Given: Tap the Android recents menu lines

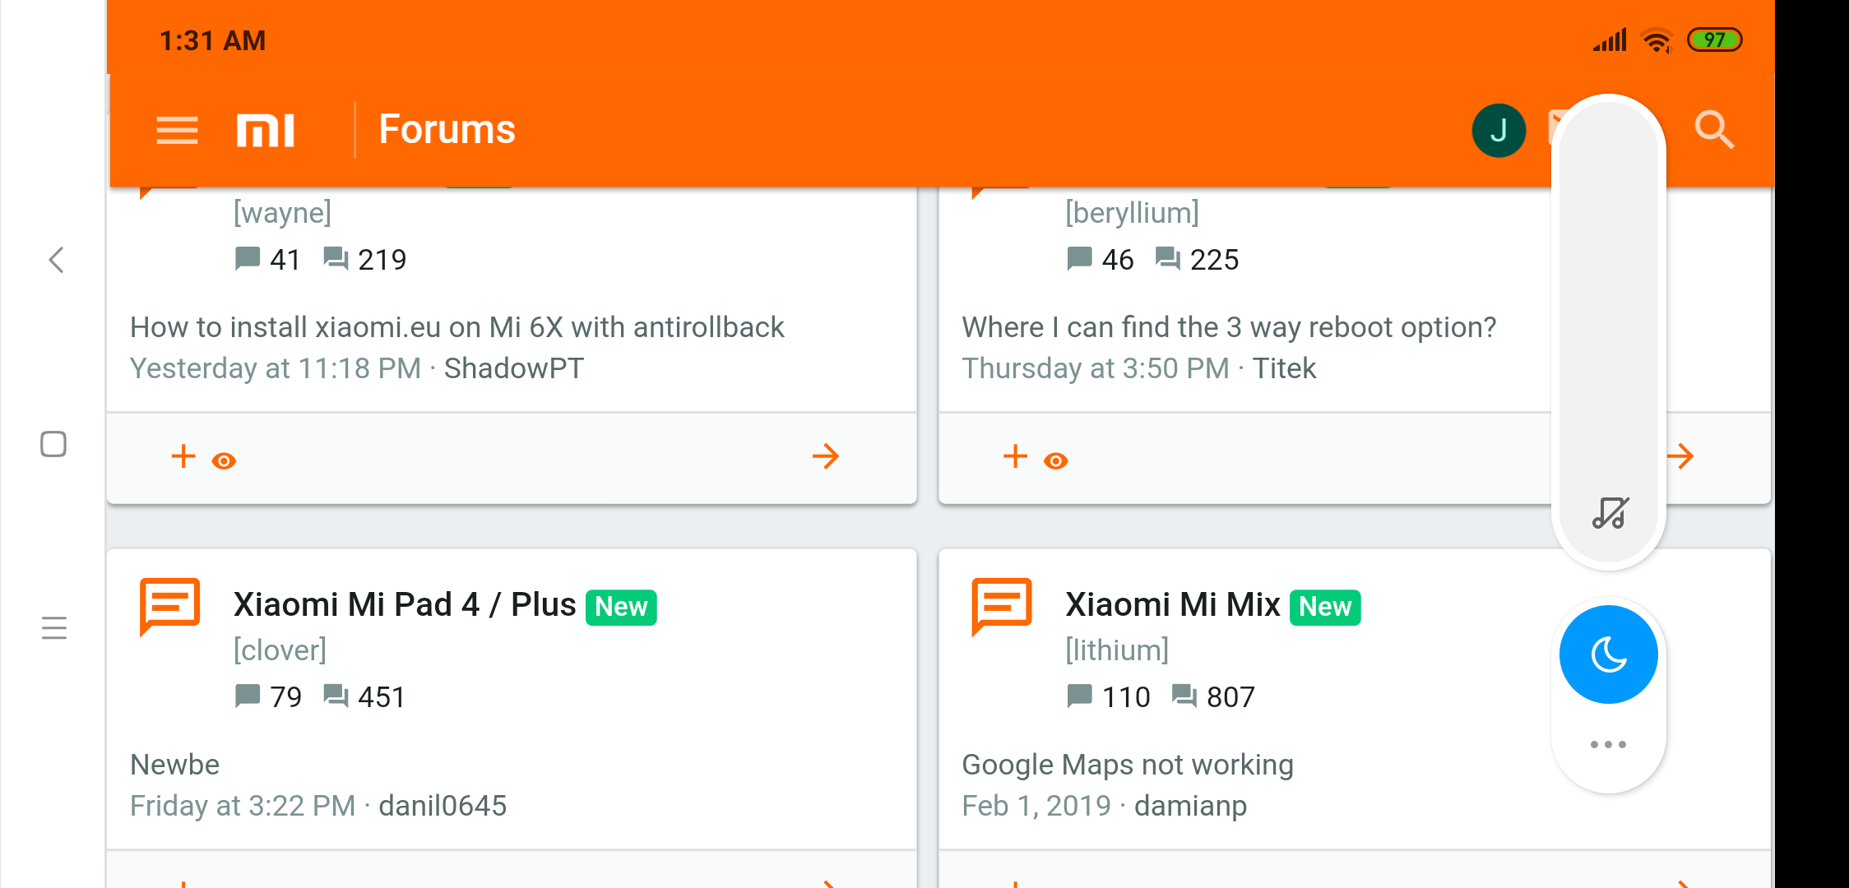Looking at the screenshot, I should [x=53, y=627].
